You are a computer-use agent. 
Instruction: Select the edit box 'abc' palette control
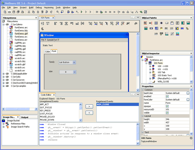pos(151,23)
